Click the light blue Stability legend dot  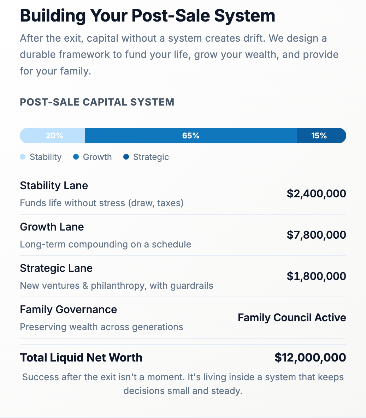[23, 157]
